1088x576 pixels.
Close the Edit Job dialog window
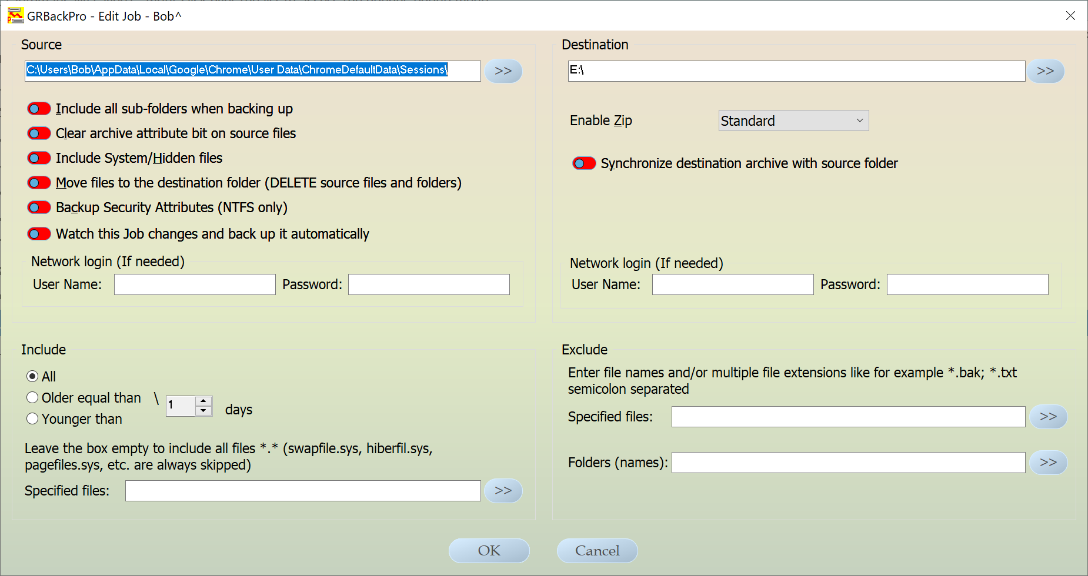point(1070,16)
